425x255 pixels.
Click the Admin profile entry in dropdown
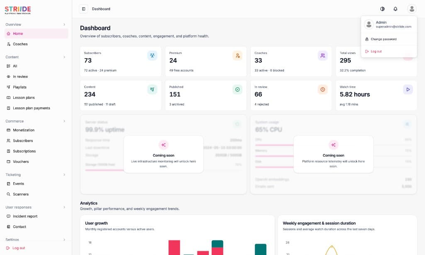388,25
